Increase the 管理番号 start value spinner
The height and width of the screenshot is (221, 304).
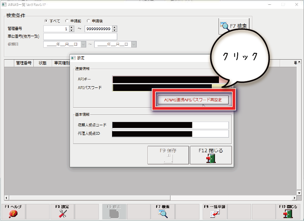click(x=72, y=27)
